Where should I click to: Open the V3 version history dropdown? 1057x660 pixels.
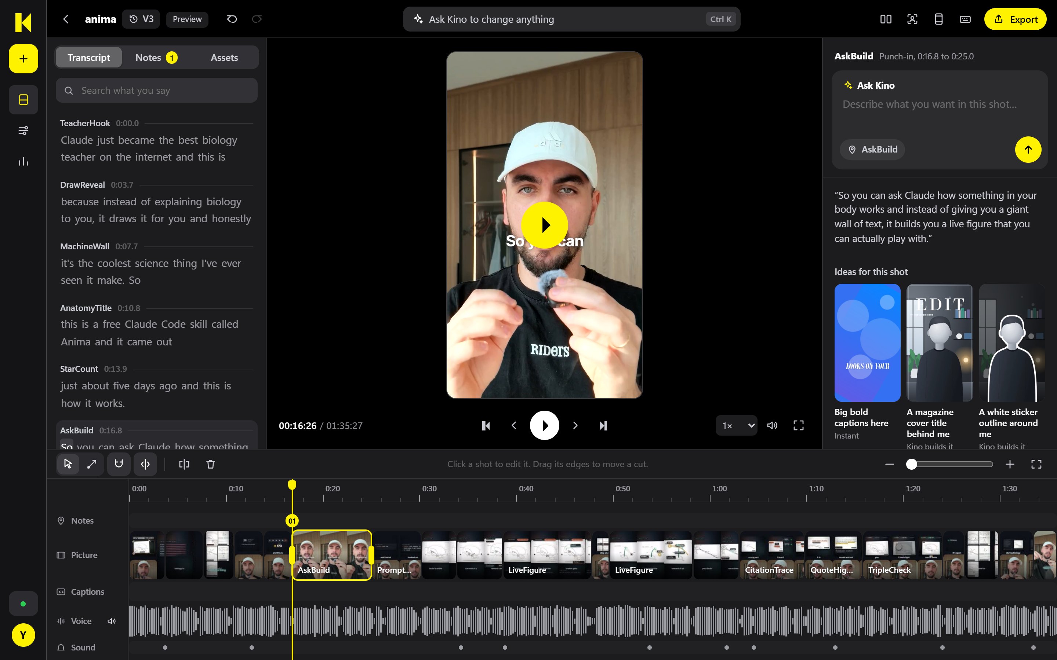pos(141,19)
